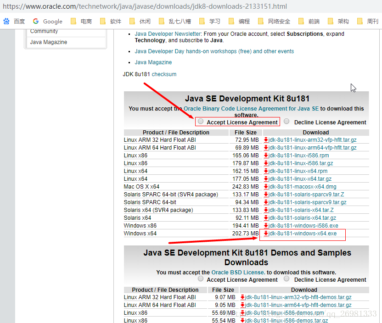The height and width of the screenshot is (323, 382).
Task: Open the 乱七八糟 bookmark folder
Action: pos(174,22)
